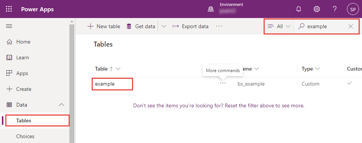Screen dimensions: 362x143
Task: Collapse the Data section chevron
Action: (61, 105)
